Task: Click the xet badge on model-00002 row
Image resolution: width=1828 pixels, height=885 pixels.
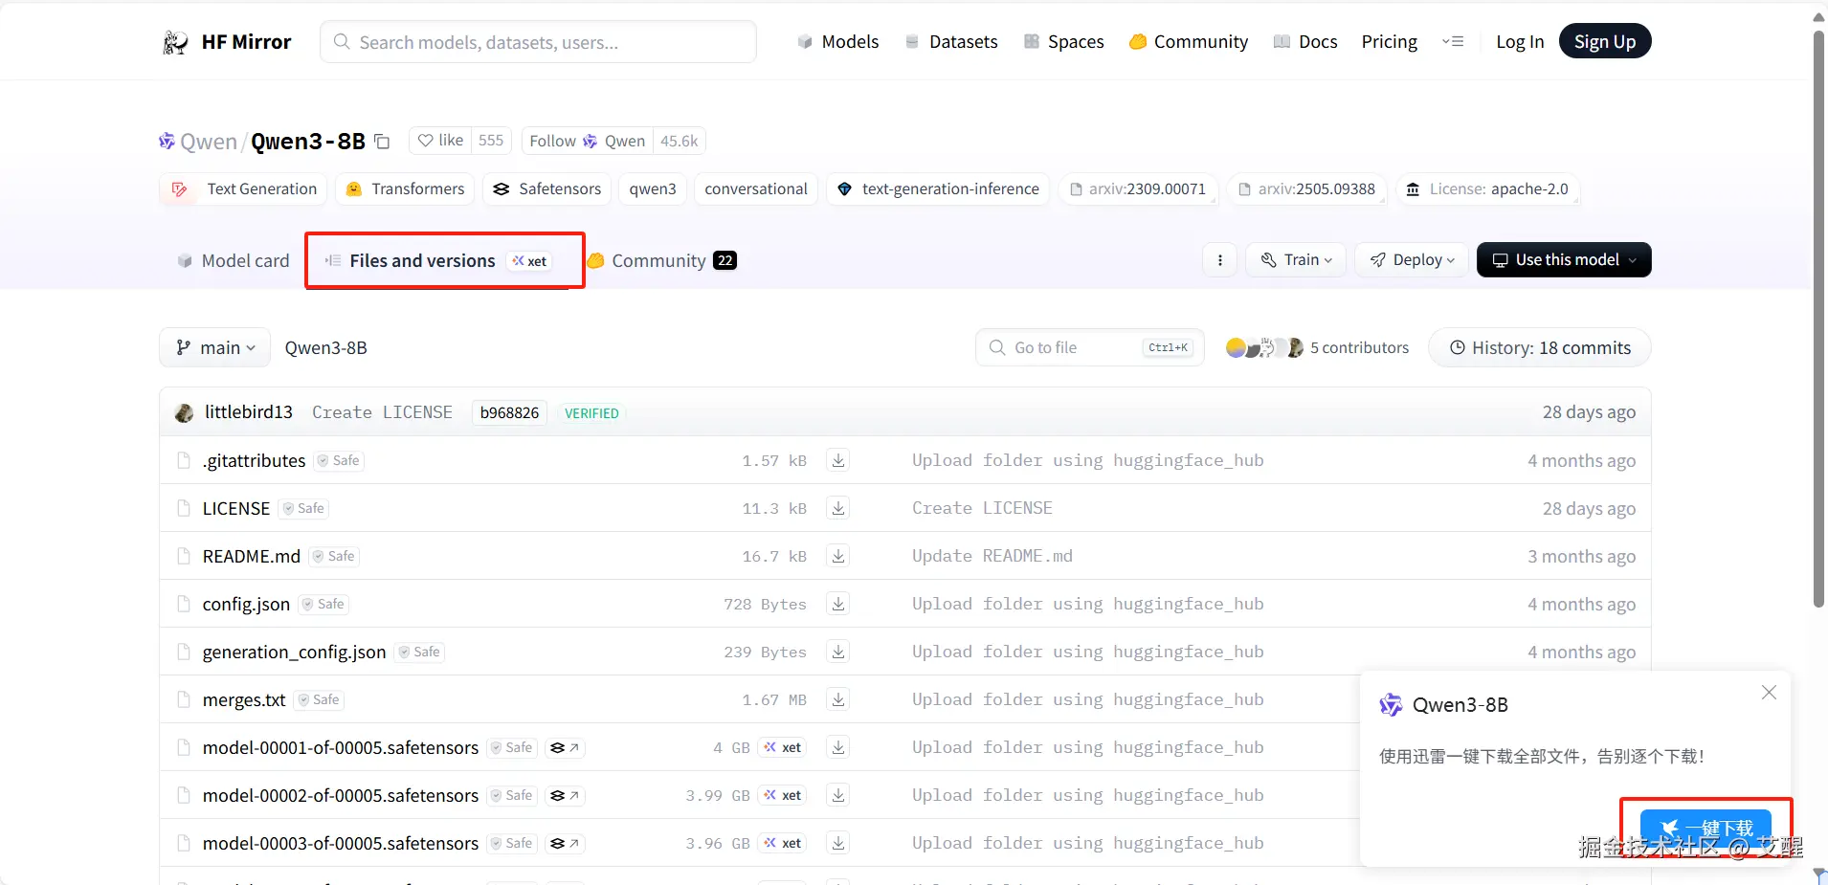Action: (783, 795)
